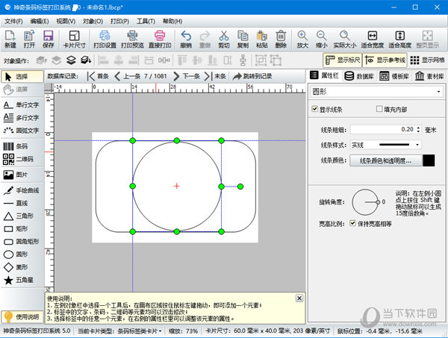Click the 复制 copy icon
This screenshot has width=448, height=338.
[243, 39]
